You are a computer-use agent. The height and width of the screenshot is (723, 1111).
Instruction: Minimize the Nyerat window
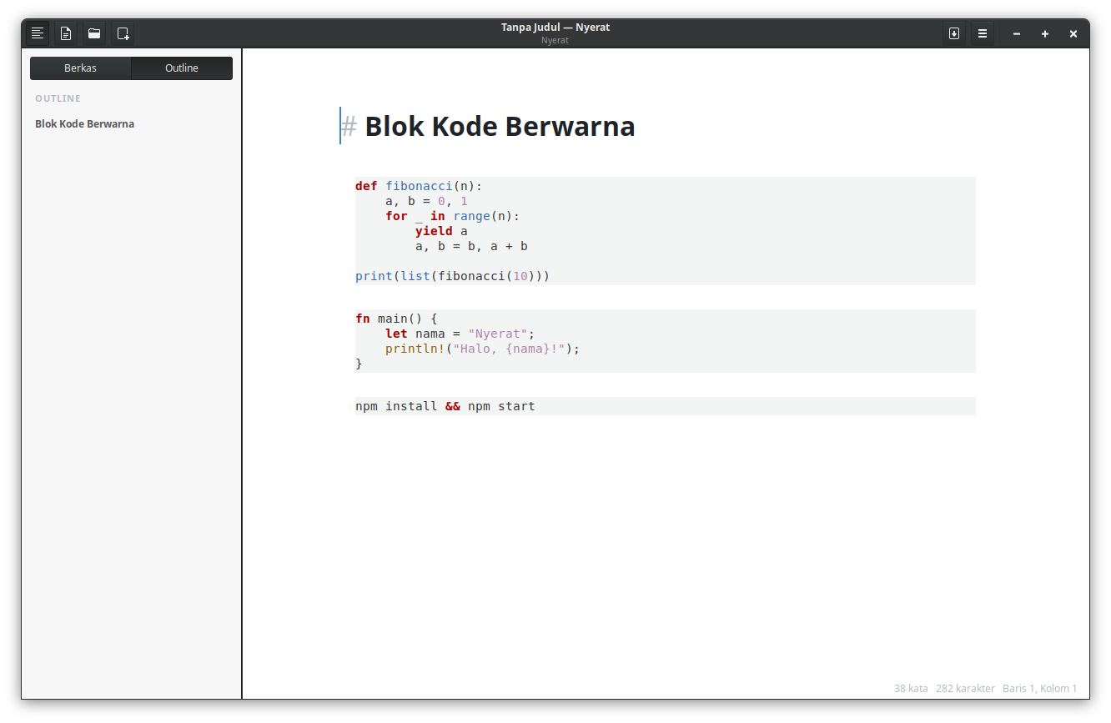1017,34
